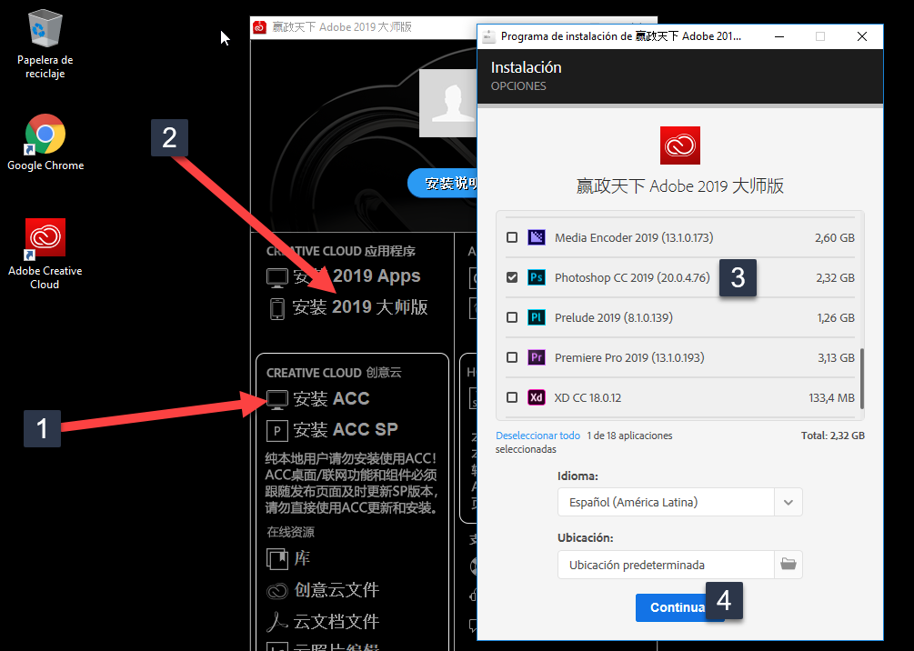Image resolution: width=914 pixels, height=651 pixels.
Task: Select 安装 2019 大师版 entry
Action: click(x=360, y=307)
